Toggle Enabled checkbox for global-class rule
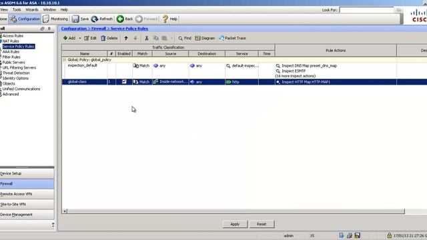 pyautogui.click(x=124, y=81)
